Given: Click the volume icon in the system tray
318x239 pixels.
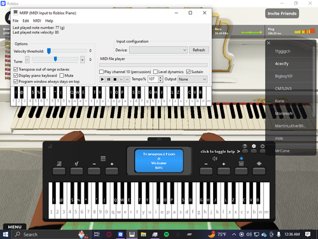Looking at the screenshot, I should 249,235.
